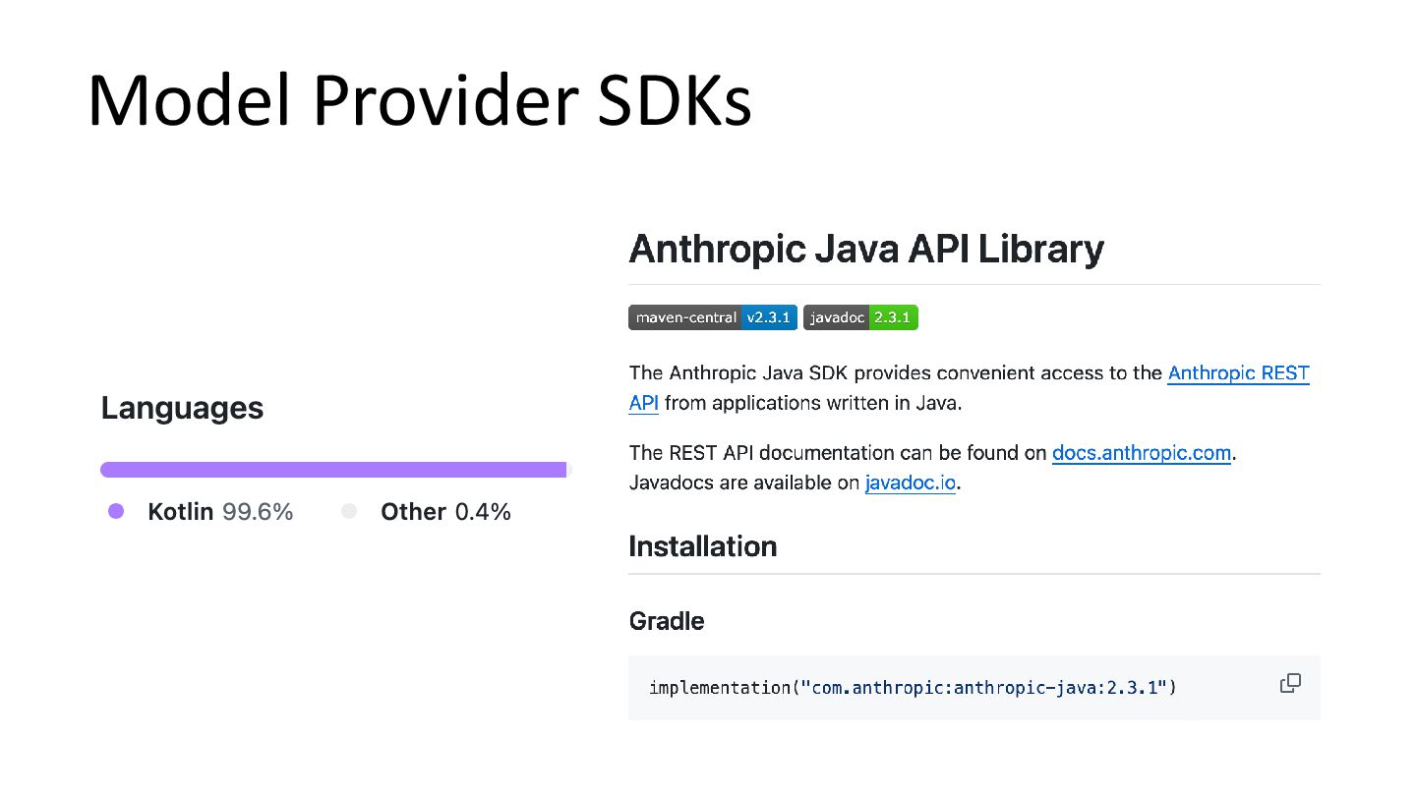Click the gray Other language dot

tap(348, 511)
